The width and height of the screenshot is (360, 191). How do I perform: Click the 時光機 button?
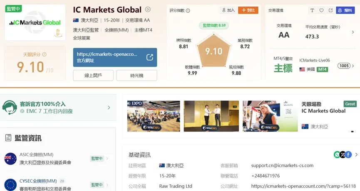[137, 75]
